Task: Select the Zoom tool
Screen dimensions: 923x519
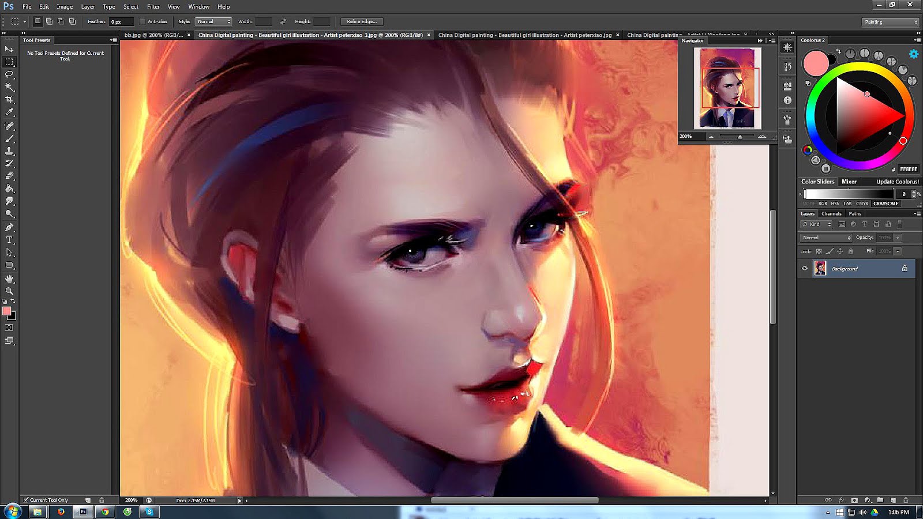Action: click(9, 291)
